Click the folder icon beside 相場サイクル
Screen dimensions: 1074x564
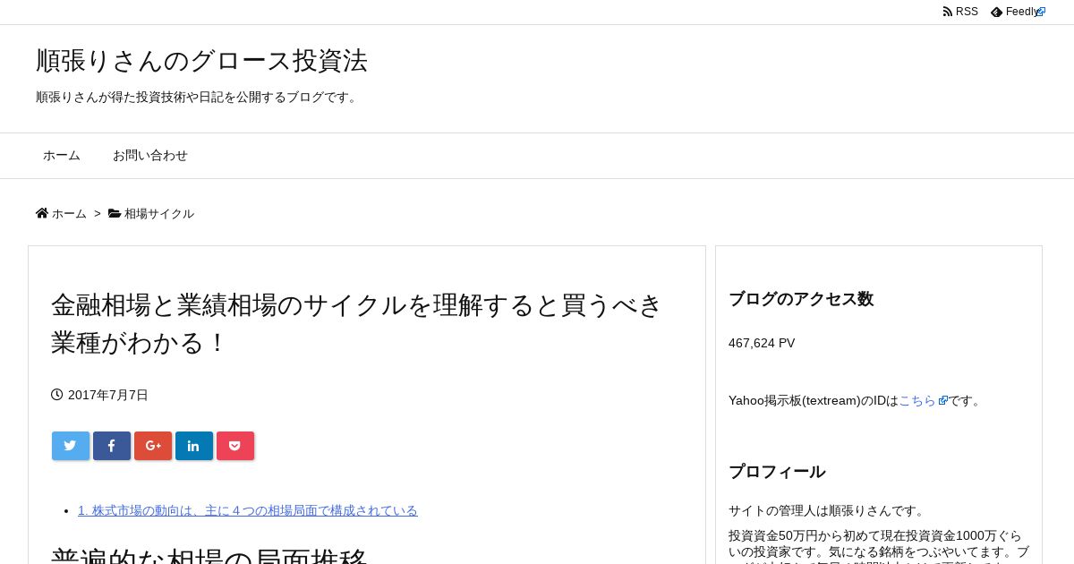[x=115, y=213]
